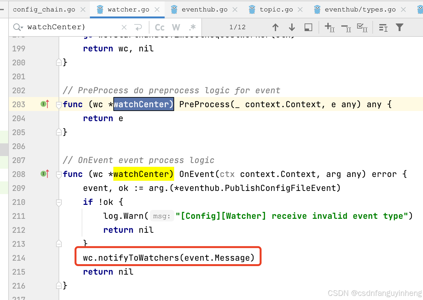The width and height of the screenshot is (423, 300).
Task: Go to next search occurrence
Action: tap(292, 28)
